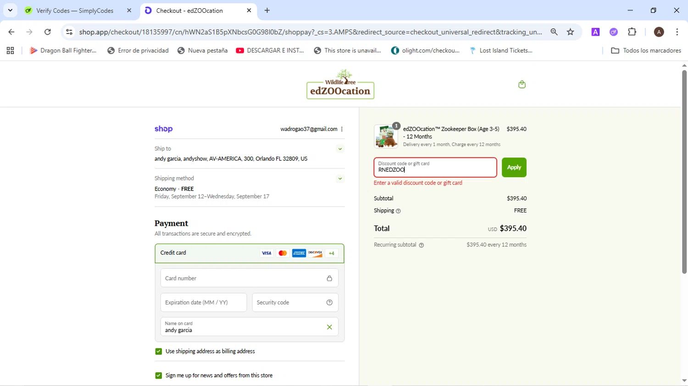This screenshot has height=386, width=688.
Task: Click the Zookeeper Box product thumbnail
Action: pyautogui.click(x=386, y=136)
